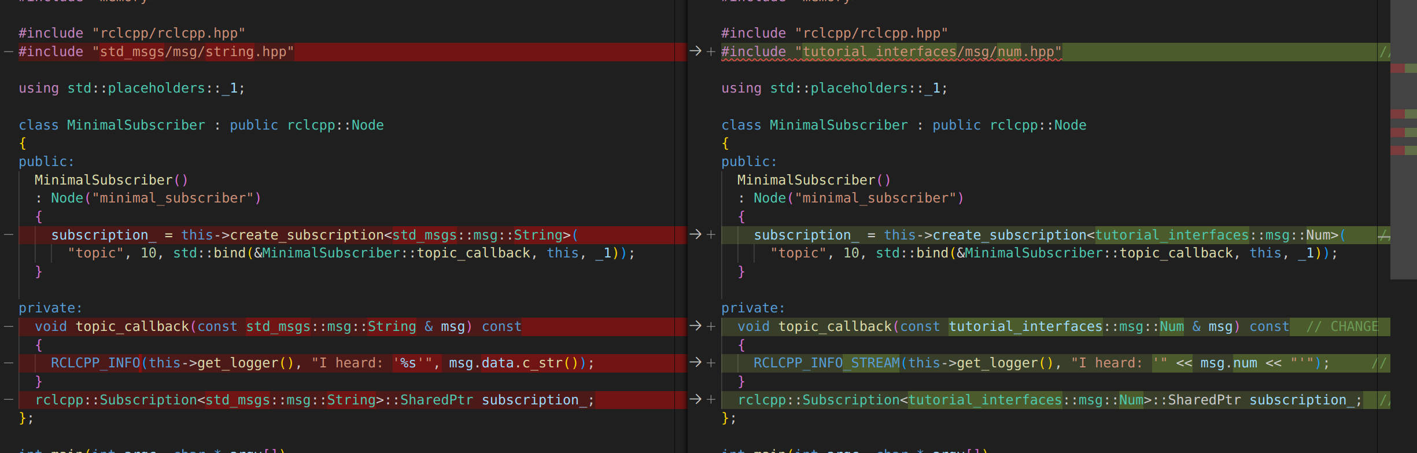
Task: Click minus marker beside std_msgs/msg/string.hpp include
Action: (x=9, y=52)
